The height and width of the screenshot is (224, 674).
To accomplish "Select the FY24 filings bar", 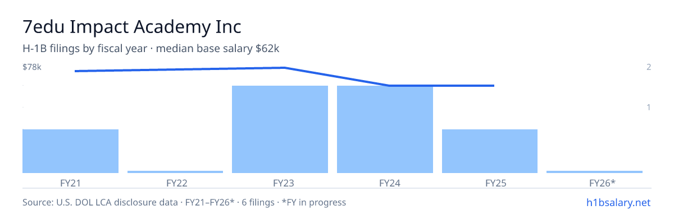I will [x=385, y=129].
